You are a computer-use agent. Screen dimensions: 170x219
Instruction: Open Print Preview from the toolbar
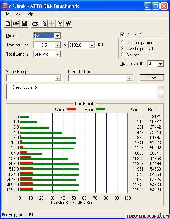tap(43, 23)
